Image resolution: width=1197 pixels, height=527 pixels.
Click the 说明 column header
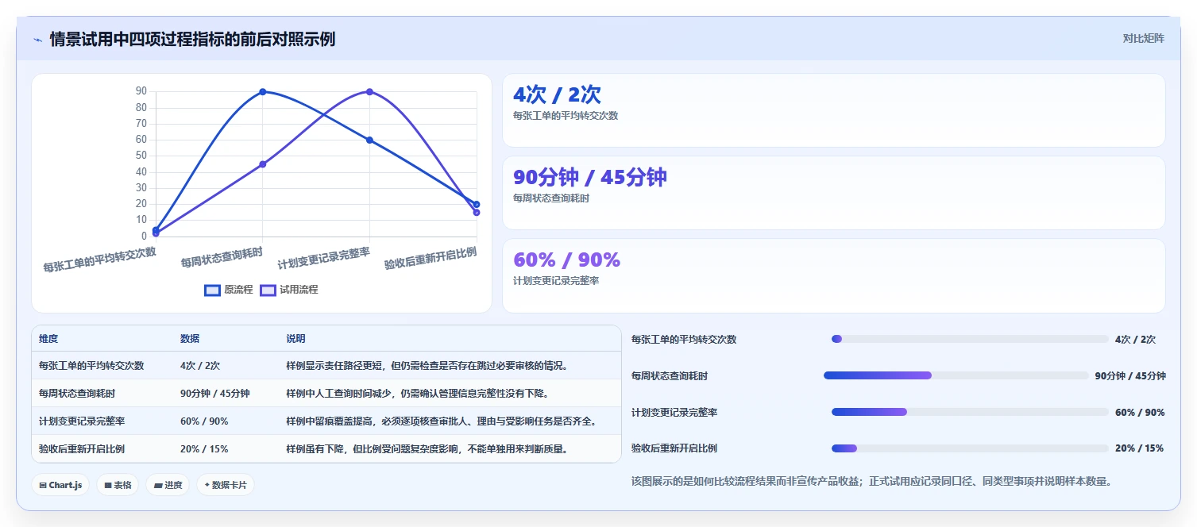(x=295, y=339)
